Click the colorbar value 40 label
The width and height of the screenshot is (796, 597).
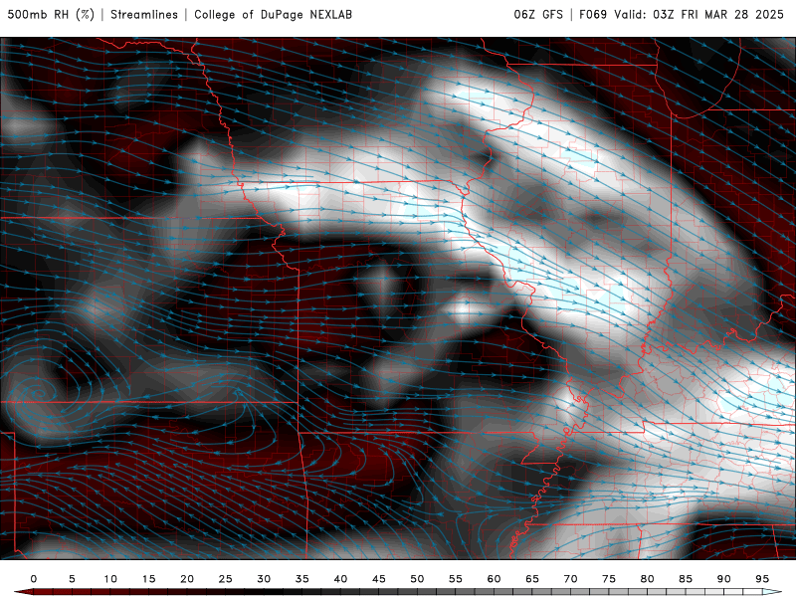point(340,579)
